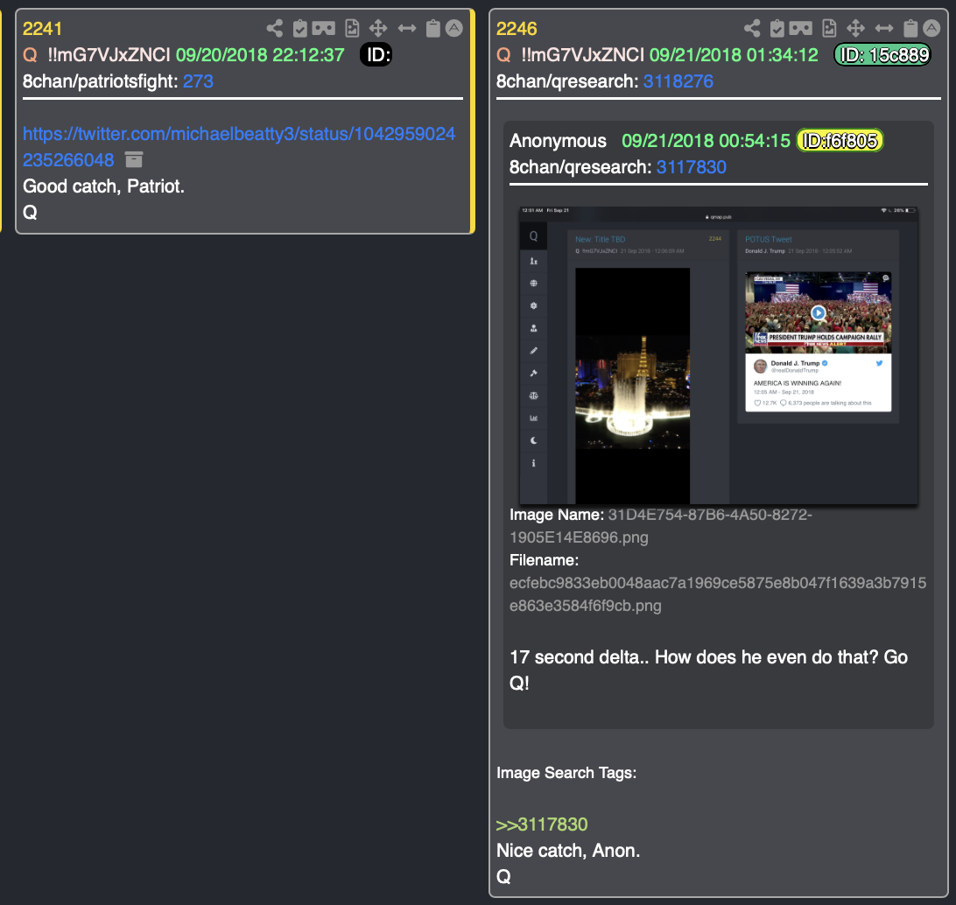The image size is (956, 905).
Task: Click the green ID: 15c889 badge
Action: 882,55
